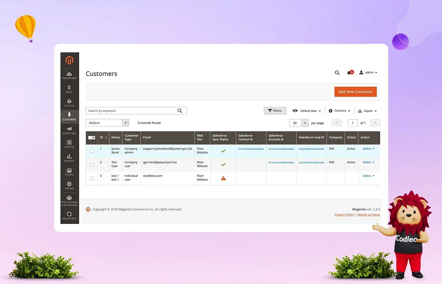Open the Stores menu in the sidebar

(69, 172)
